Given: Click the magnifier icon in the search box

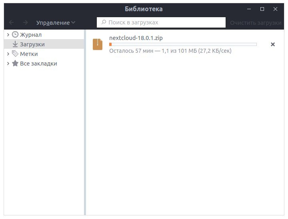Looking at the screenshot, I should (x=104, y=22).
